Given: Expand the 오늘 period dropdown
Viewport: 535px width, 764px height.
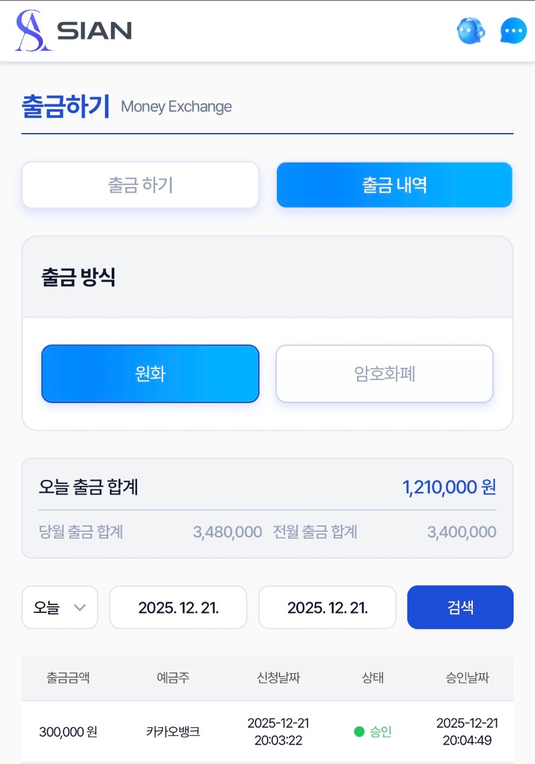Looking at the screenshot, I should [60, 608].
